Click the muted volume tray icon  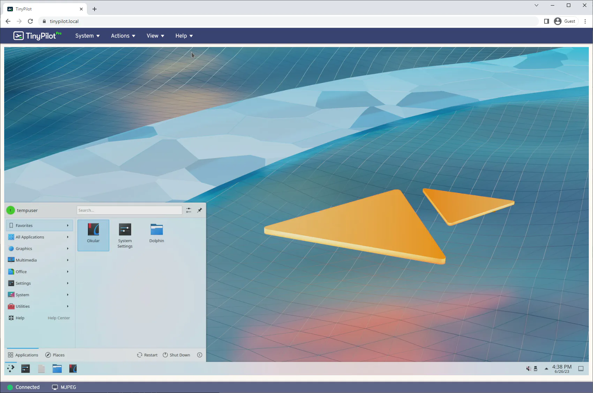528,369
